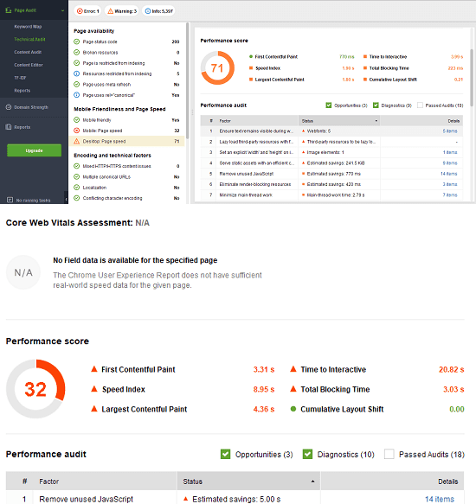Check Passed Audits (18) in lower audit section

click(x=389, y=454)
